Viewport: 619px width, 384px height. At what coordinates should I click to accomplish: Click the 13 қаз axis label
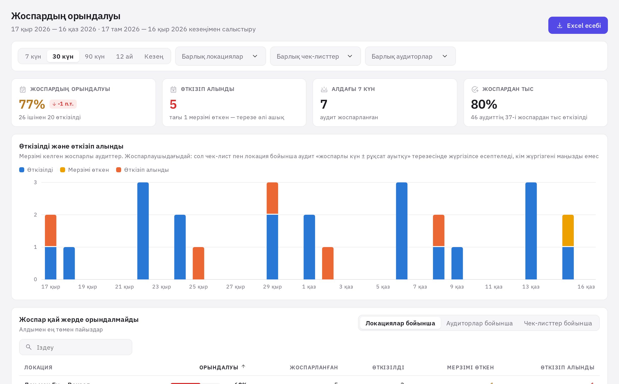(531, 287)
